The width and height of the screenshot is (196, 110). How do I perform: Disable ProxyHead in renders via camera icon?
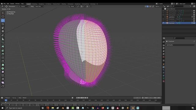pyautogui.click(x=194, y=23)
